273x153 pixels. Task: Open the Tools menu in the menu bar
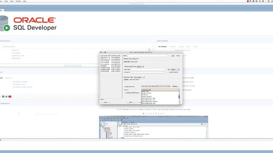point(12,1)
